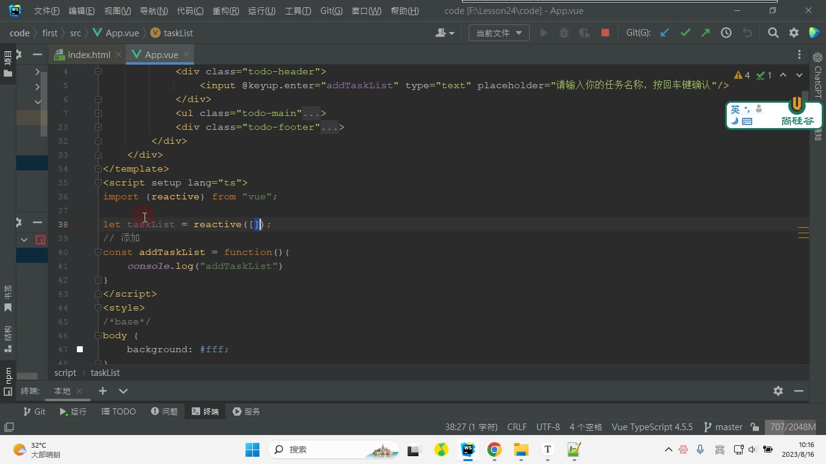Open the 重构(R) menu
This screenshot has width=826, height=464.
[x=226, y=11]
